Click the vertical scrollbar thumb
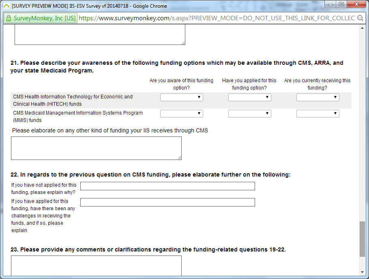This screenshot has width=369, height=279. [x=362, y=239]
